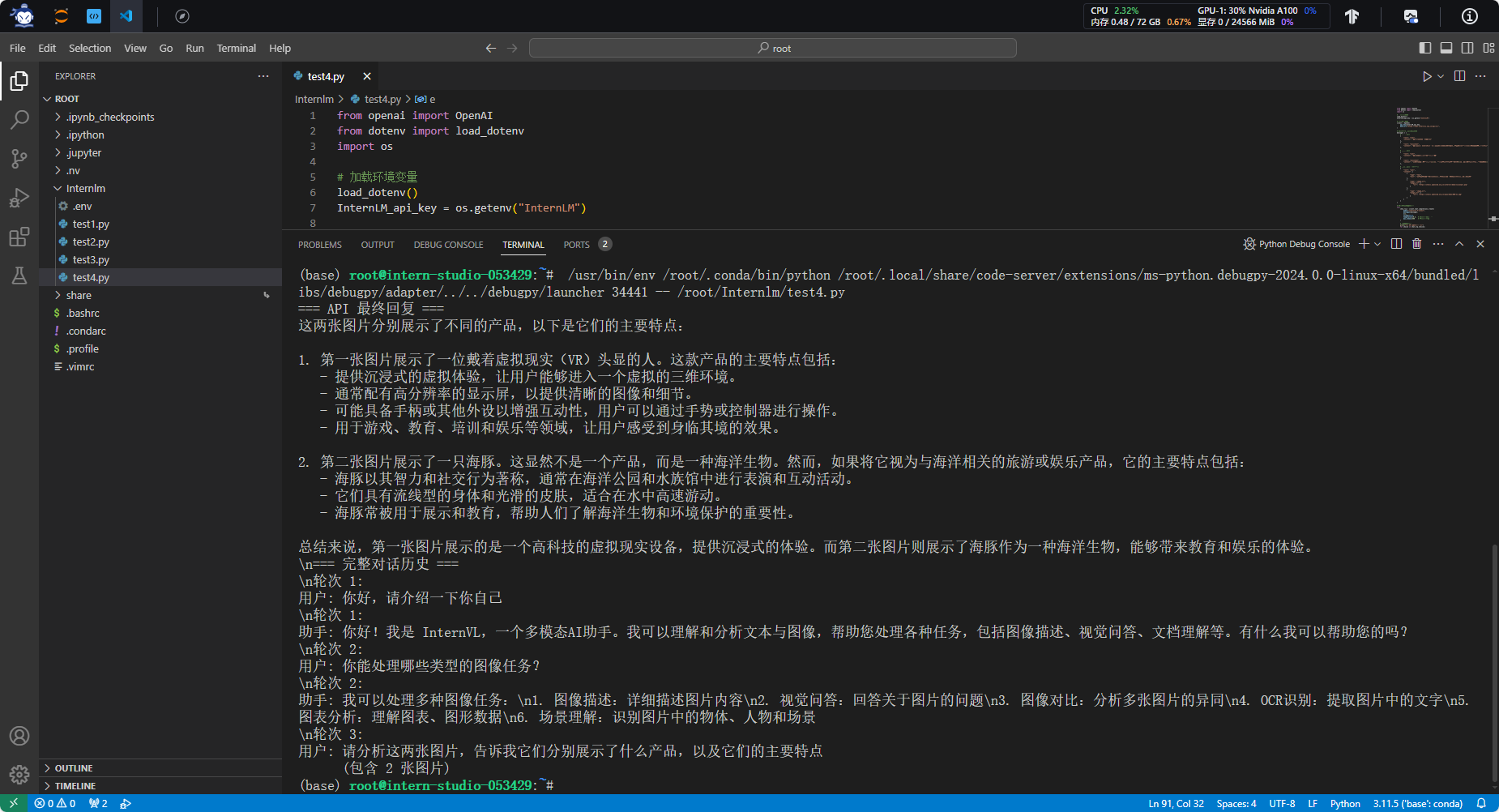Click the TensorBoard icon in top bar

point(1352,16)
